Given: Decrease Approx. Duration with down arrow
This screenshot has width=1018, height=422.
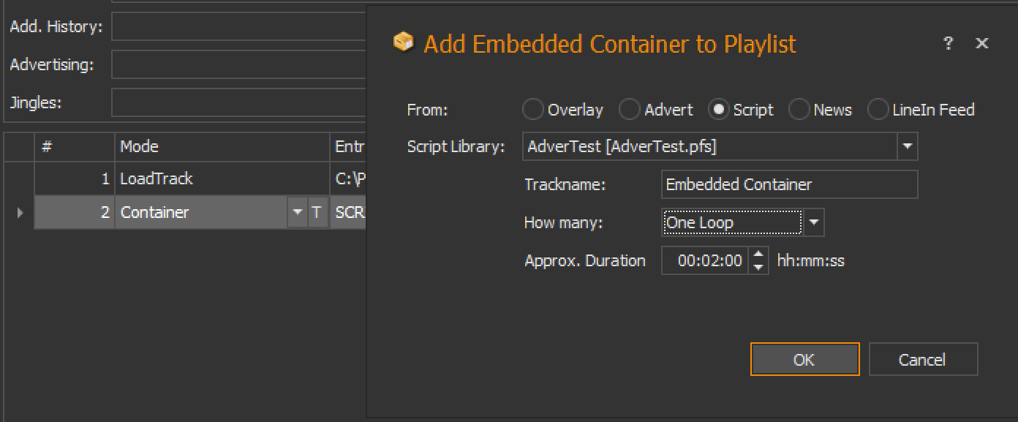Looking at the screenshot, I should point(759,267).
